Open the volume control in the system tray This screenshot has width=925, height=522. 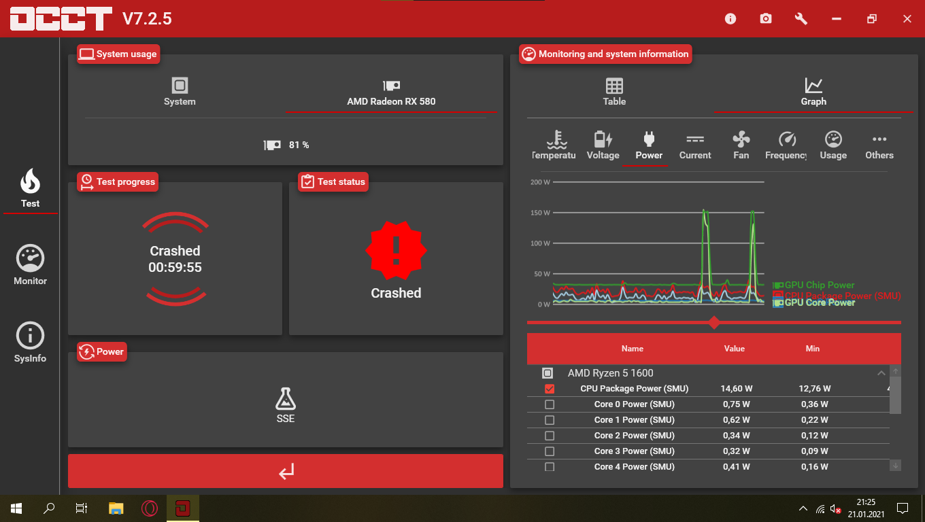pyautogui.click(x=837, y=508)
